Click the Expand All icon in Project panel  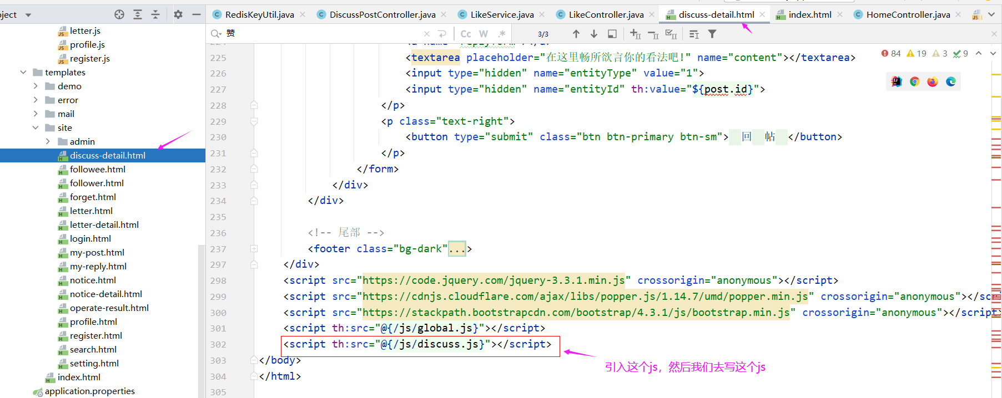click(138, 14)
